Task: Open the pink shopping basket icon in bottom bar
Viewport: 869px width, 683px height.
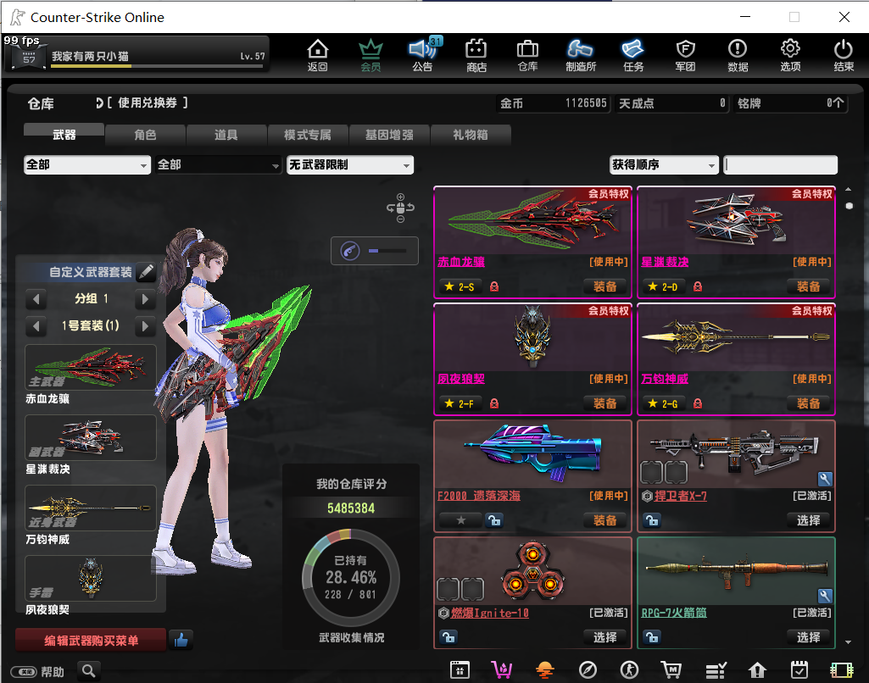Action: [x=502, y=670]
